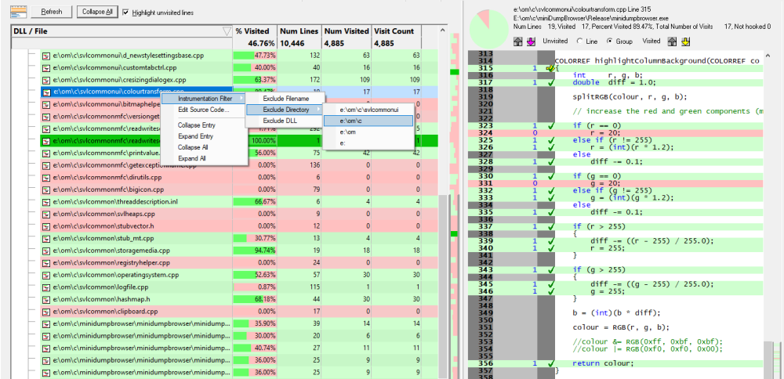The width and height of the screenshot is (784, 379).
Task: Go to previous visited line arrow icon
Action: pyautogui.click(x=673, y=42)
